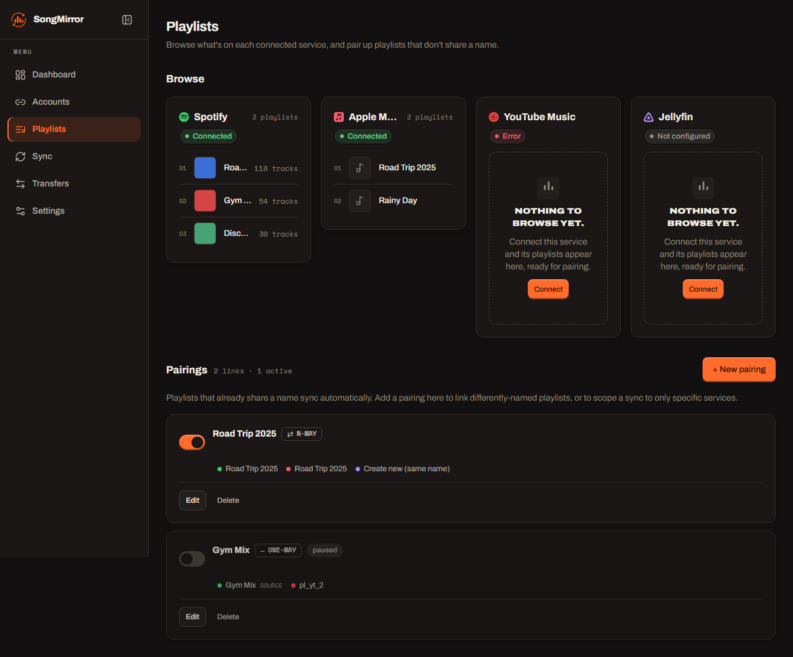Delete the Gym Mix pairing

coord(228,617)
